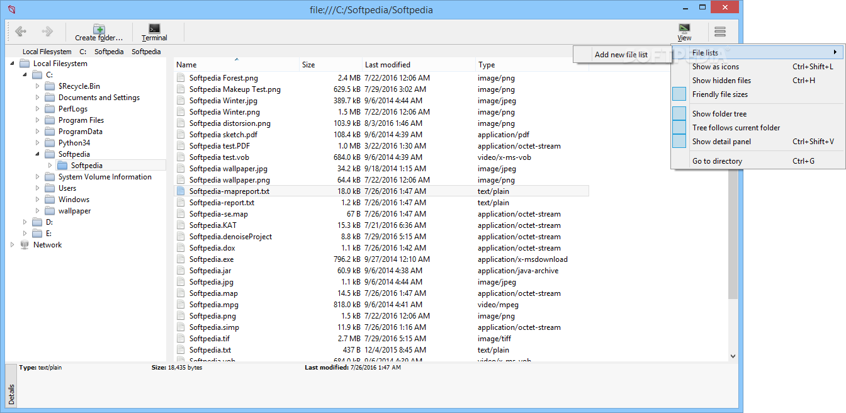Screen dimensions: 846x413
Task: Click C: in the breadcrumb path
Action: point(83,52)
